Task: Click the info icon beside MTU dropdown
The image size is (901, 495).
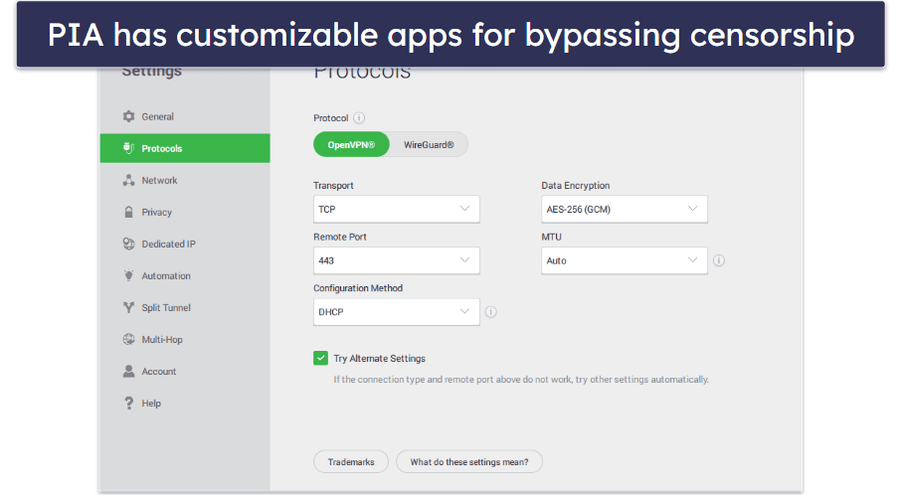Action: point(719,260)
